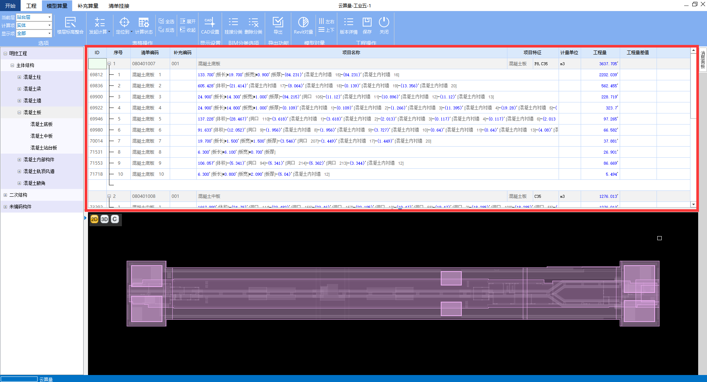
Task: Switch to the 补充算量 tab
Action: 88,6
